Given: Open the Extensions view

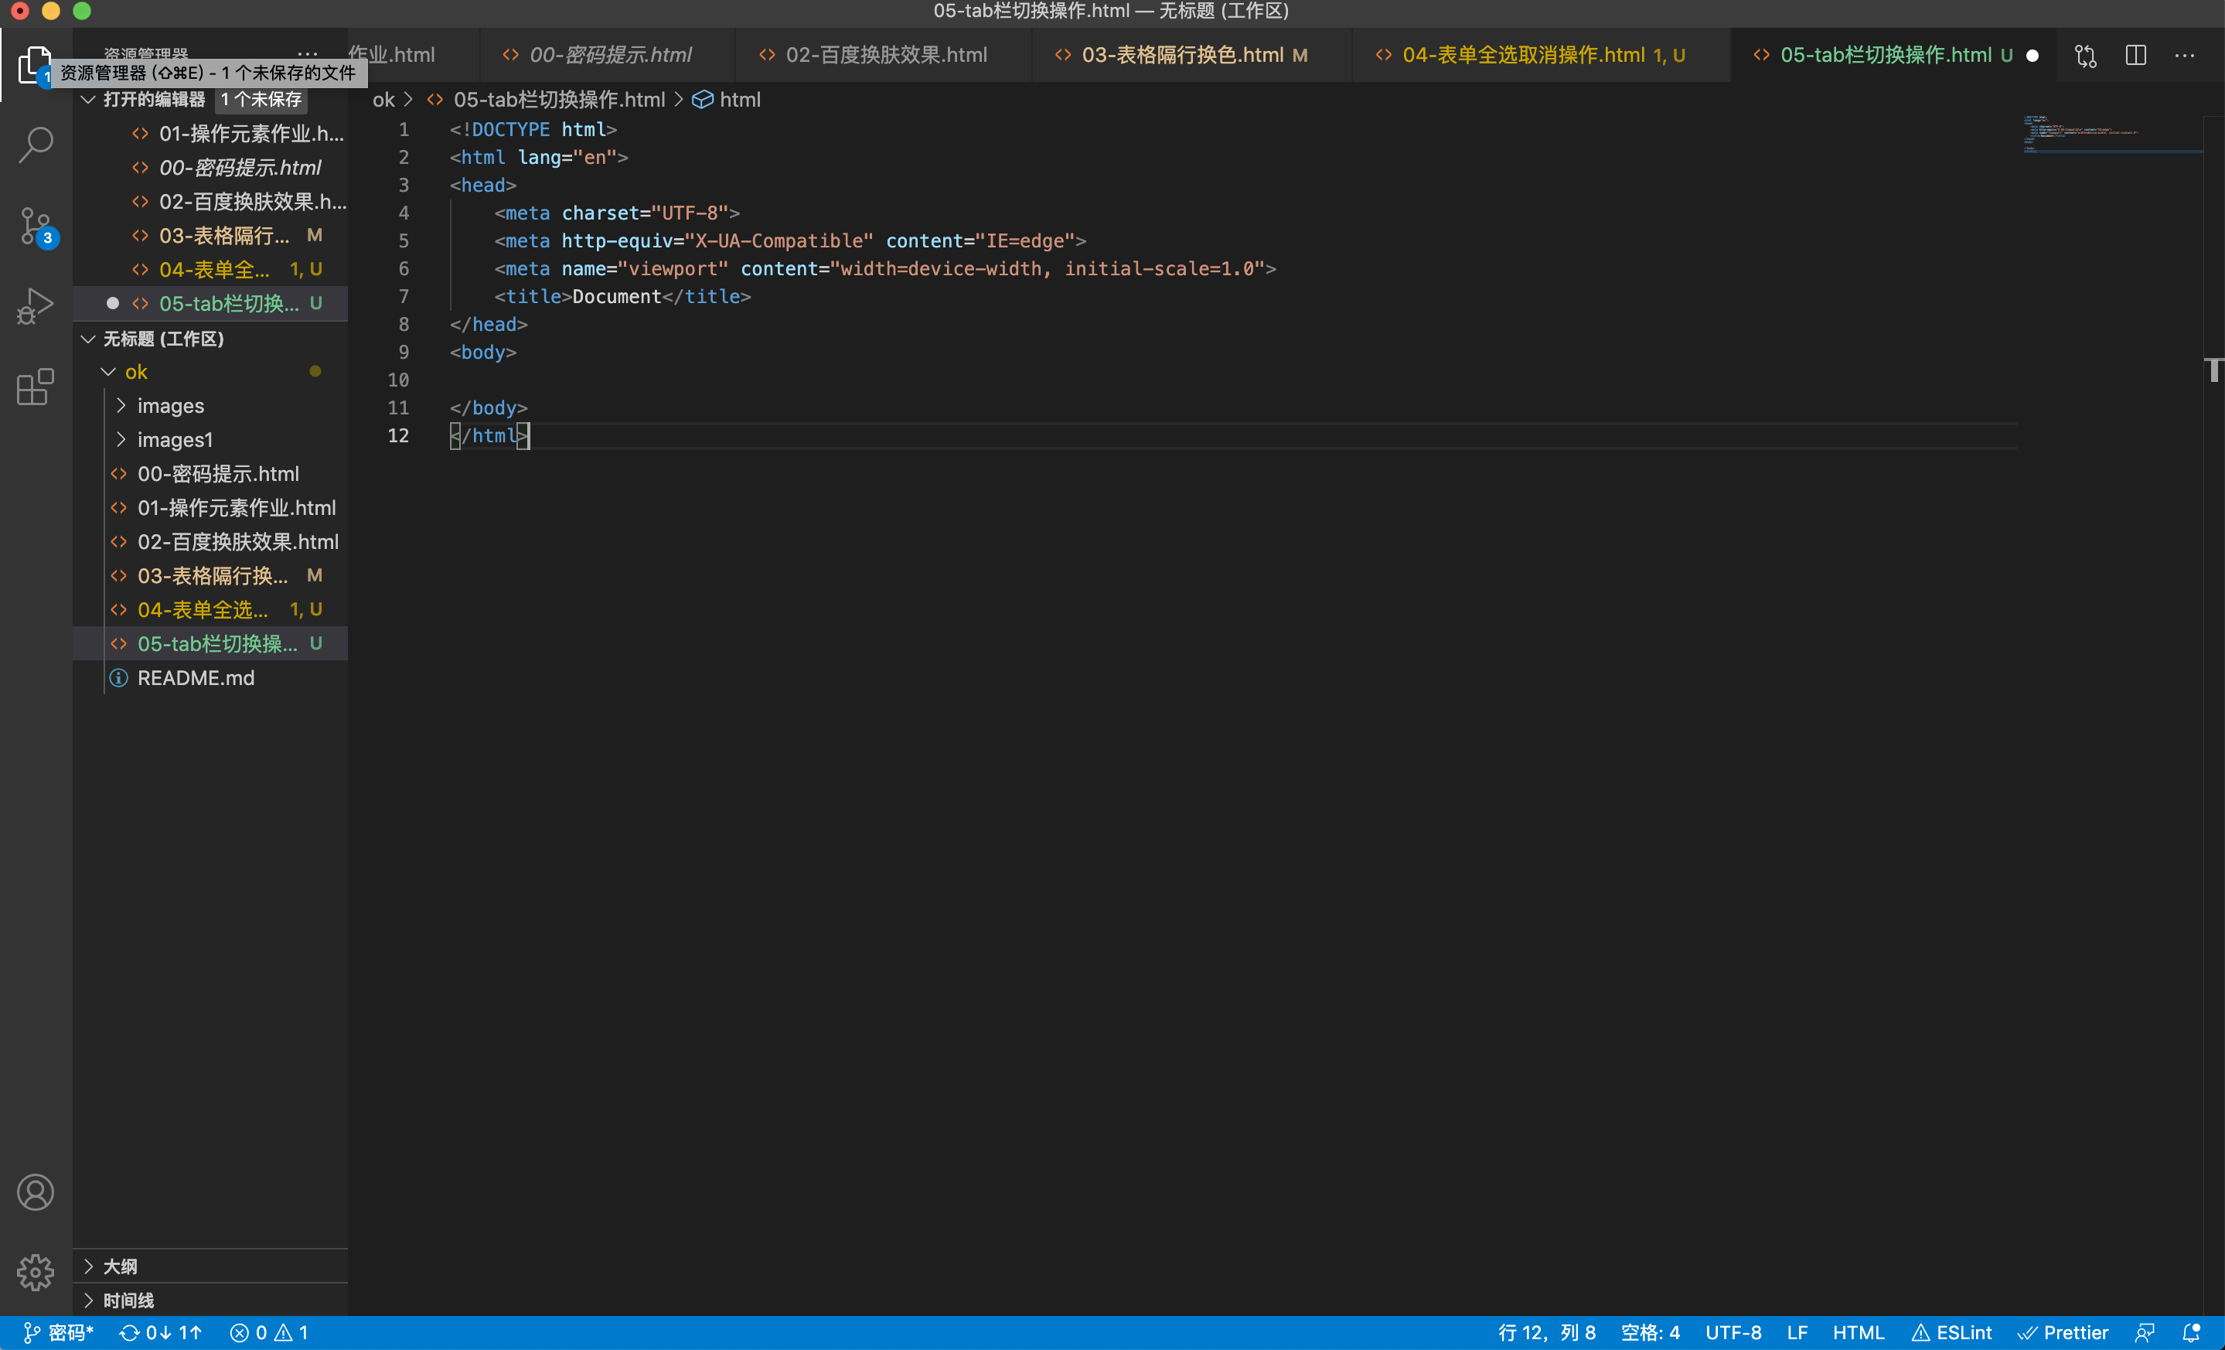Looking at the screenshot, I should click(x=36, y=387).
